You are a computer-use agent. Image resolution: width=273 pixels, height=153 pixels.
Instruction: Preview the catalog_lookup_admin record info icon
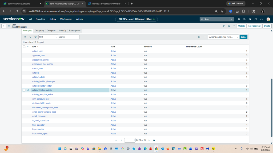click(29, 90)
